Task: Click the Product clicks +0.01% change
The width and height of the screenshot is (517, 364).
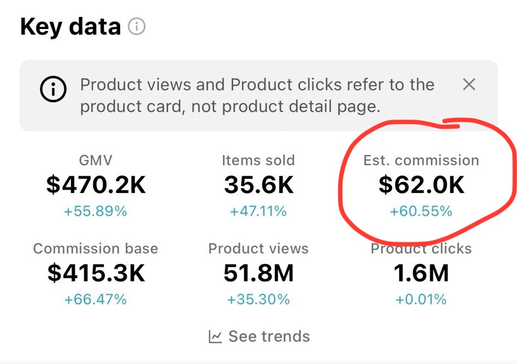Action: (421, 300)
